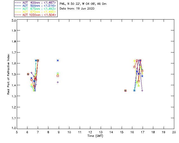Click the y-axis tick label 1.5
Image resolution: width=179 pixels, height=143 pixels.
pyautogui.click(x=14, y=74)
